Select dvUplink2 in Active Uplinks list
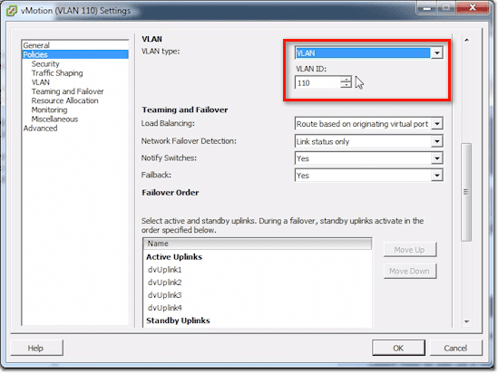The width and height of the screenshot is (498, 373). tap(164, 282)
